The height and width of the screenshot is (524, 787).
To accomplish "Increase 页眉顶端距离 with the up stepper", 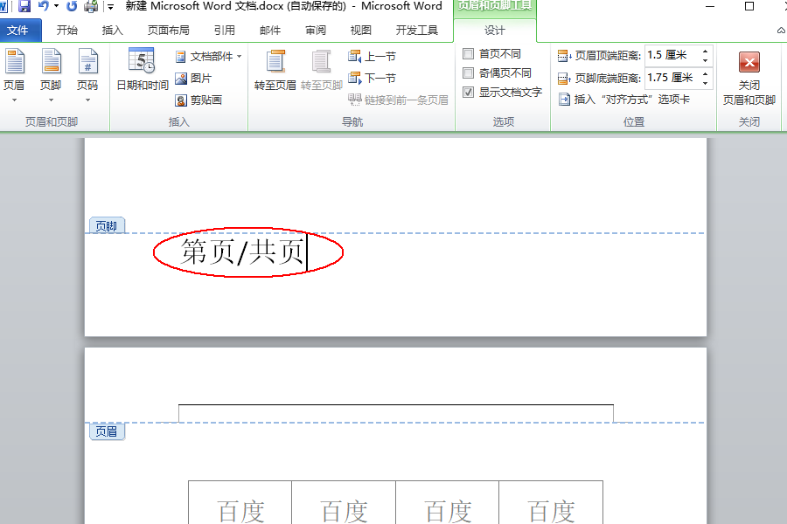I will point(703,51).
